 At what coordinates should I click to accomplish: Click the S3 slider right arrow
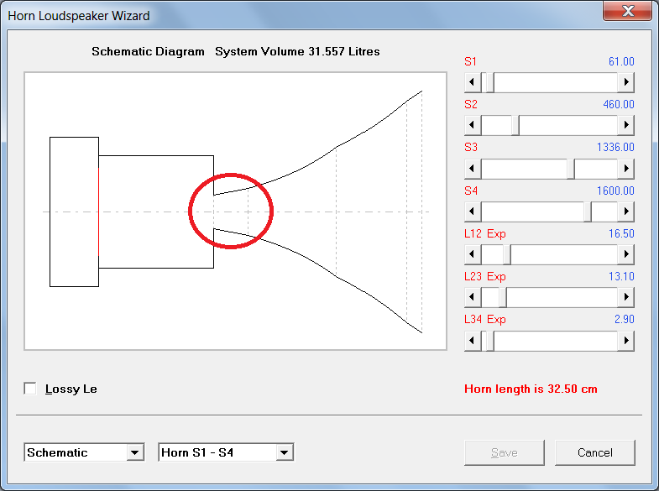pyautogui.click(x=625, y=168)
